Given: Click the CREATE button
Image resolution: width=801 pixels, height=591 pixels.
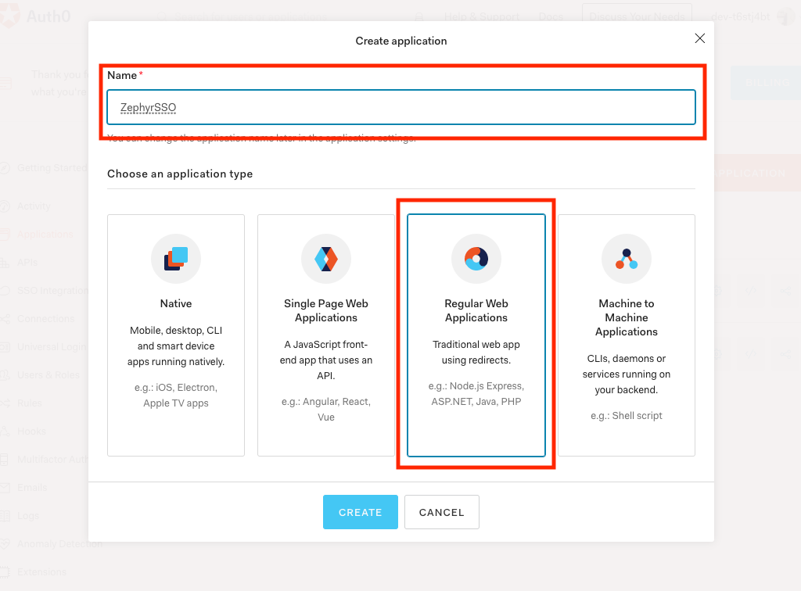Looking at the screenshot, I should (360, 512).
